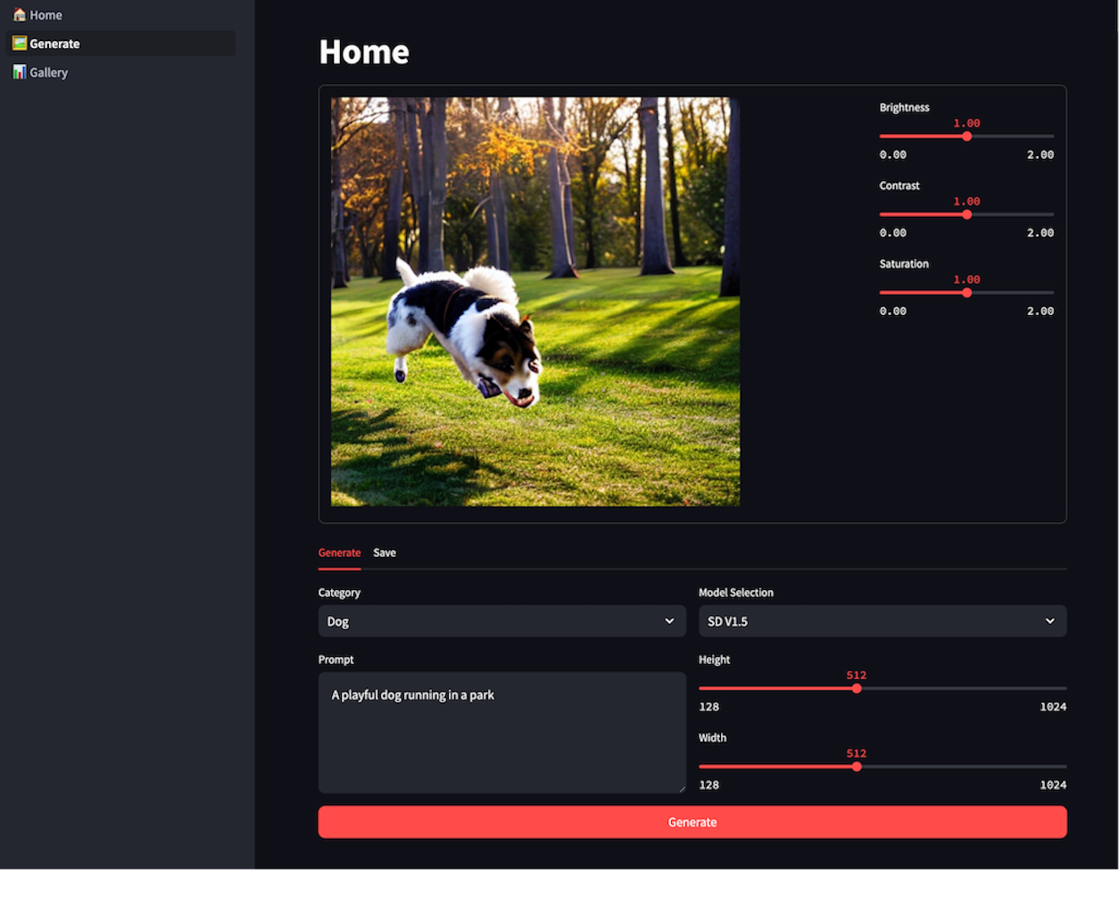Viewport: 1119px width, 914px height.
Task: Click the Gallery chart icon in sidebar
Action: (19, 72)
